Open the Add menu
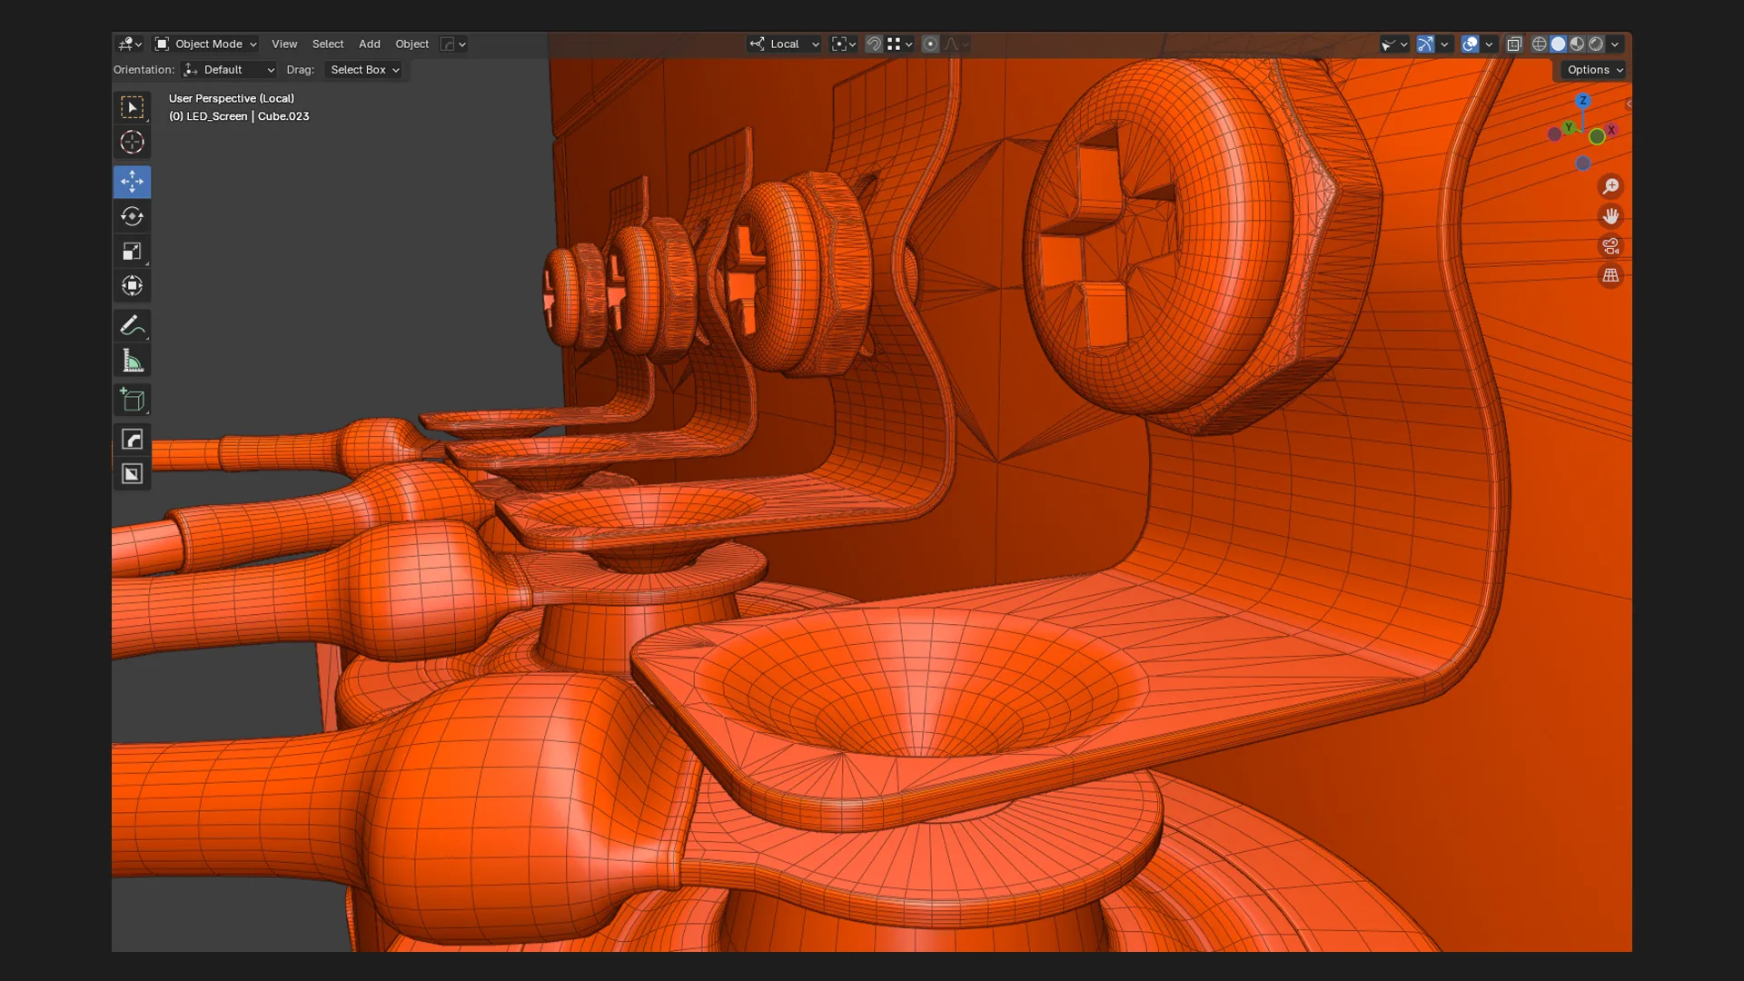The image size is (1744, 981). pos(370,44)
